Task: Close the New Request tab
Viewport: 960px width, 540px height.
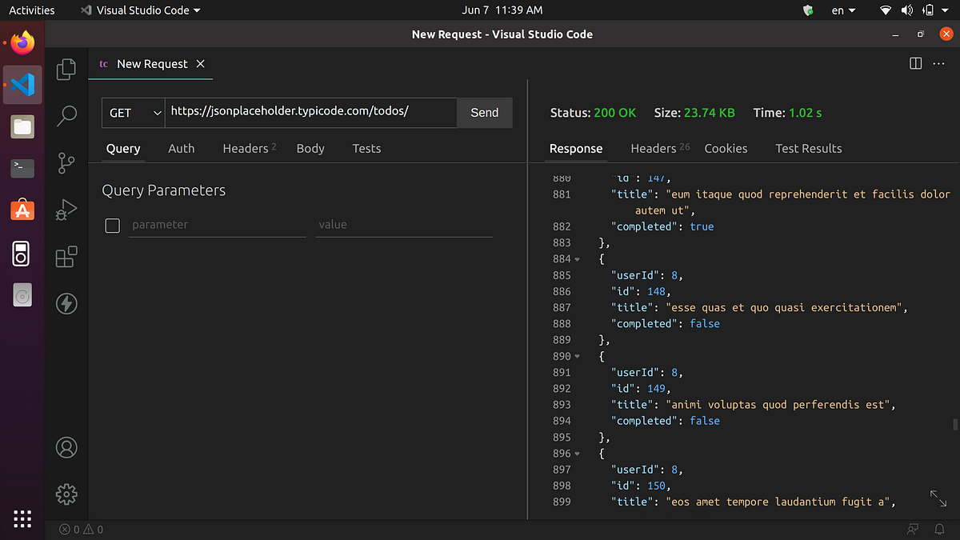Action: tap(201, 64)
